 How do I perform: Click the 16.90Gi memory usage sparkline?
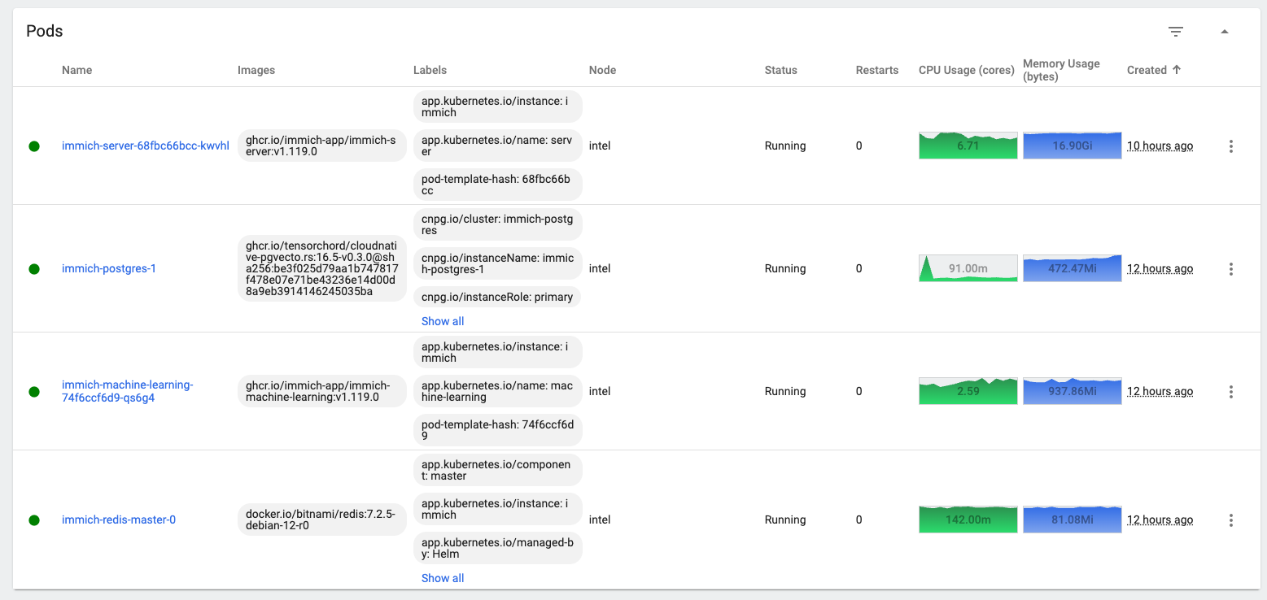click(x=1073, y=146)
